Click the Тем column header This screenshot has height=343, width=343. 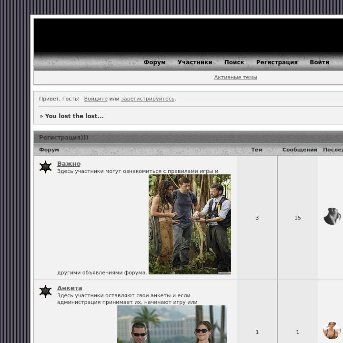(257, 150)
